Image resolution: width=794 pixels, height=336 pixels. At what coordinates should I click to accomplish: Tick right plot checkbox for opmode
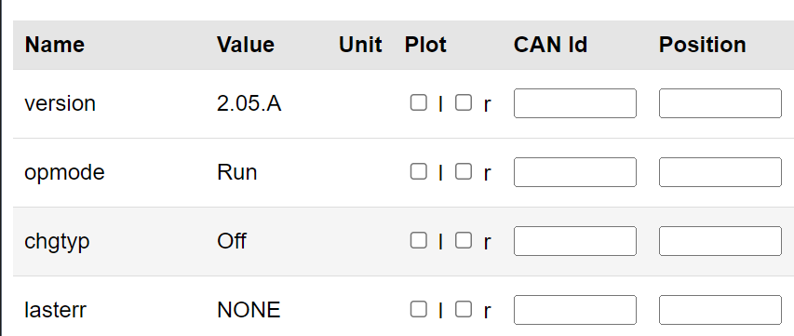(x=464, y=171)
